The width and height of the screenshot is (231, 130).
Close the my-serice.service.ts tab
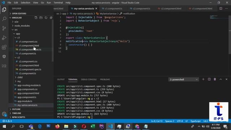96,9
